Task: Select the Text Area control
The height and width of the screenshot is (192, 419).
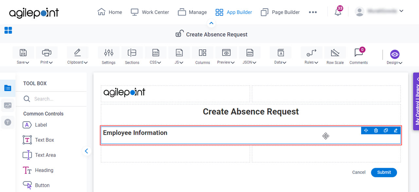Action: point(39,155)
